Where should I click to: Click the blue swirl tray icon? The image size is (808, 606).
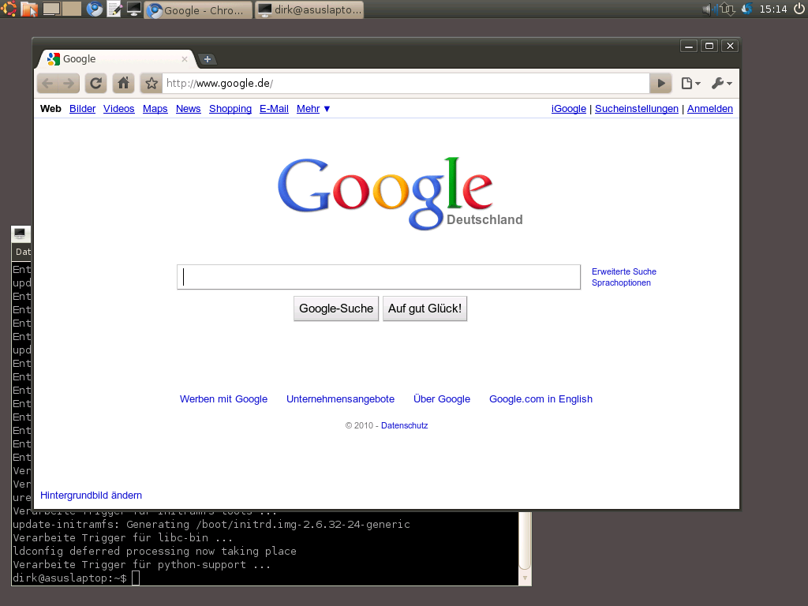746,9
